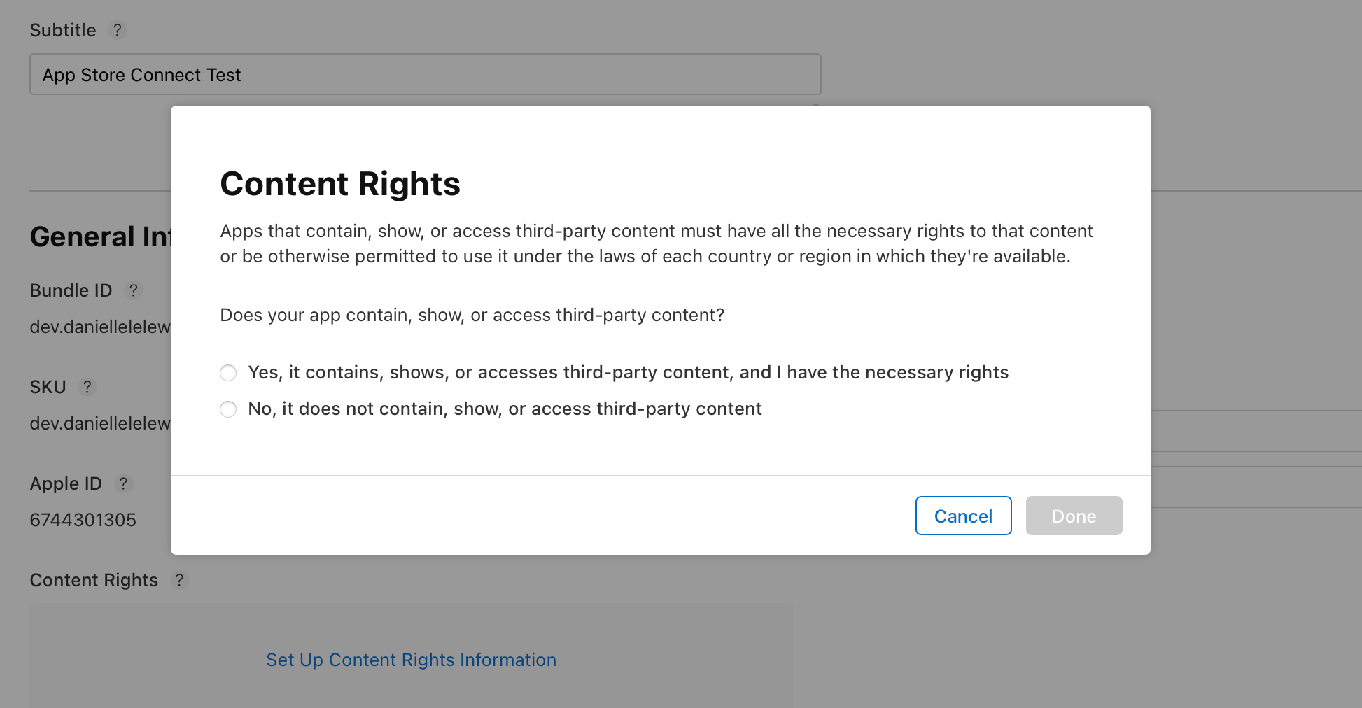The width and height of the screenshot is (1362, 708).
Task: Cancel the Content Rights dialog
Action: point(963,516)
